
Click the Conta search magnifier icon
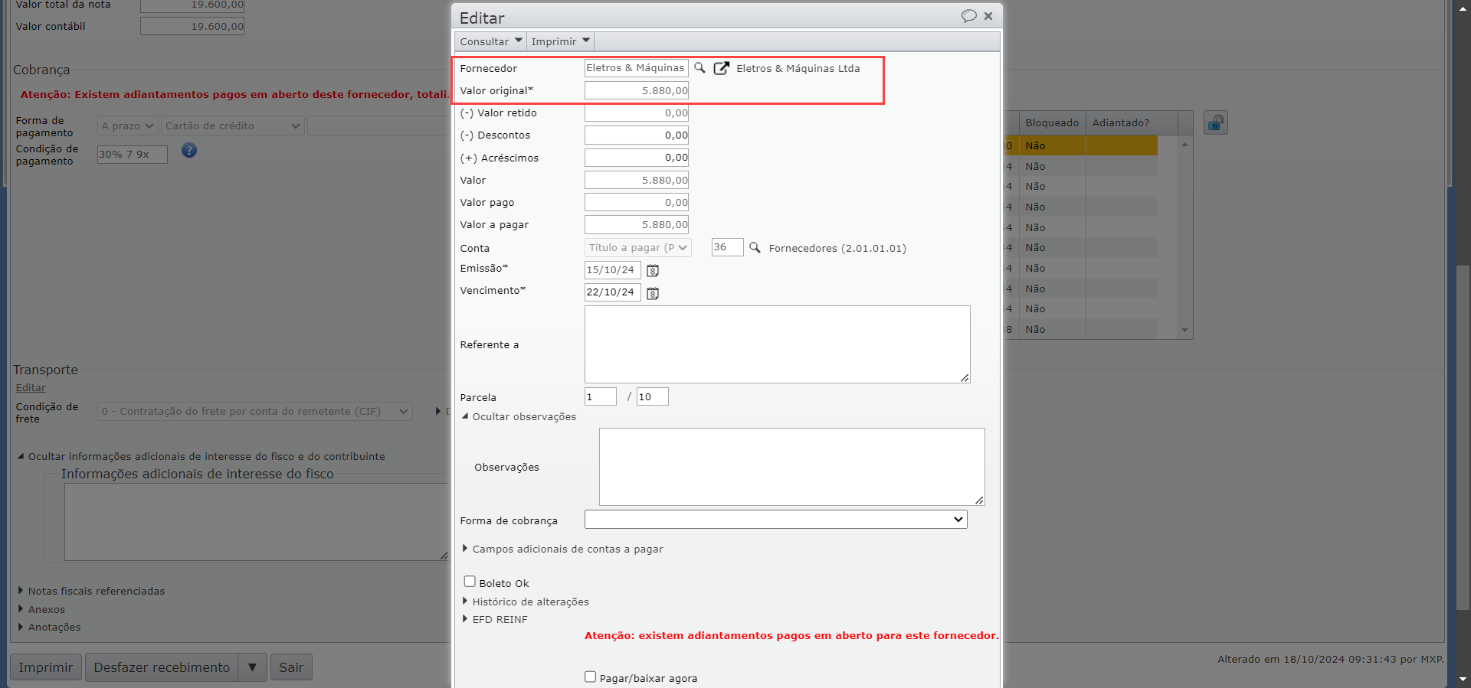point(755,247)
